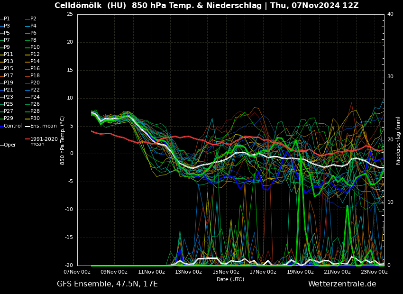The width and height of the screenshot is (403, 294).
Task: Select the 07Nov 00z date tick
Action: [x=77, y=272]
